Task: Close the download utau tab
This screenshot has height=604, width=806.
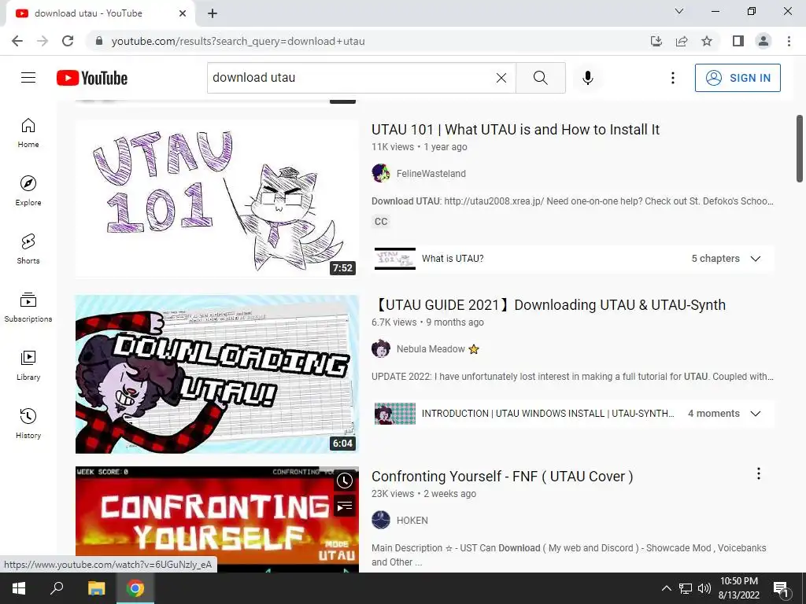Action: tap(183, 13)
